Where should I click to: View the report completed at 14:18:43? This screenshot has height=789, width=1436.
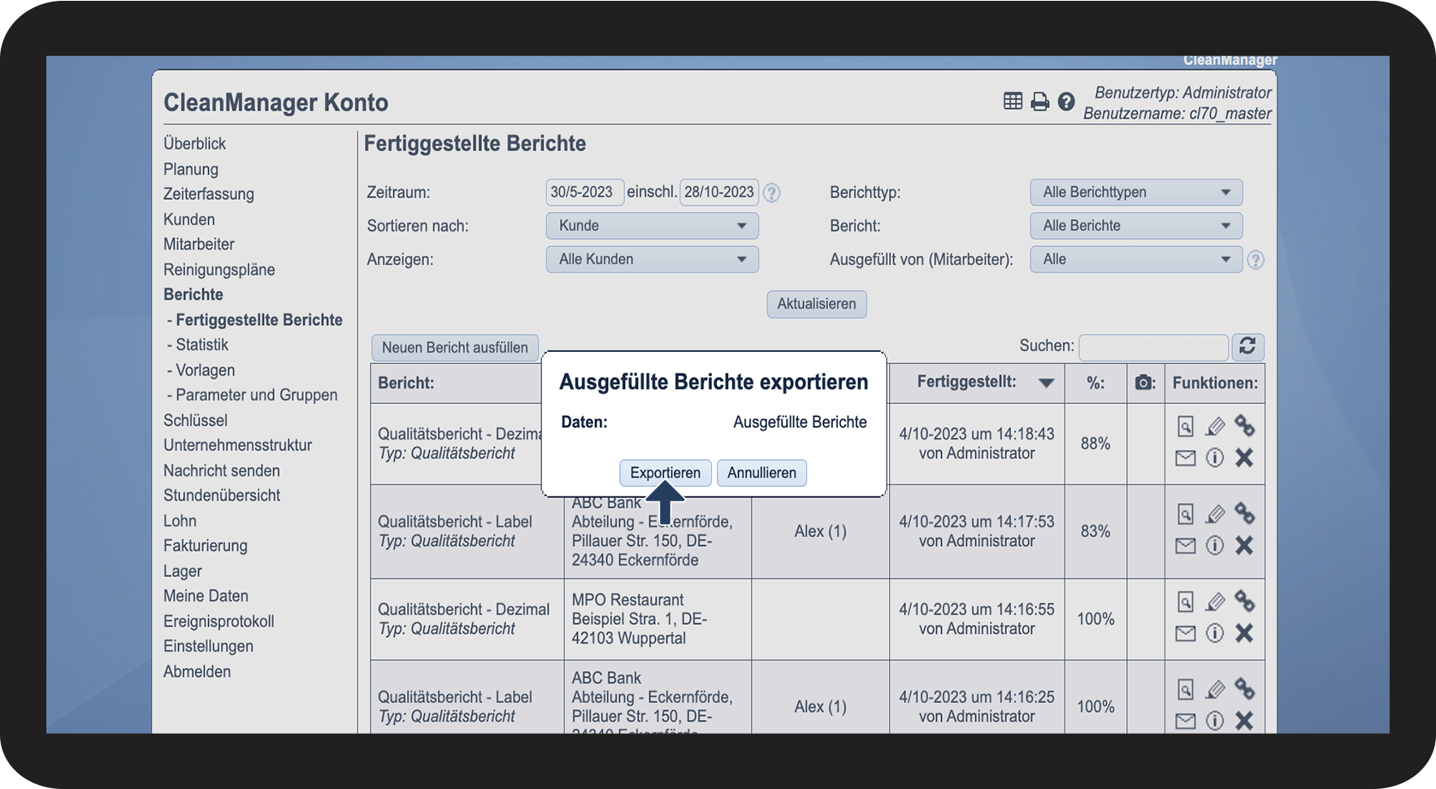click(x=1186, y=426)
